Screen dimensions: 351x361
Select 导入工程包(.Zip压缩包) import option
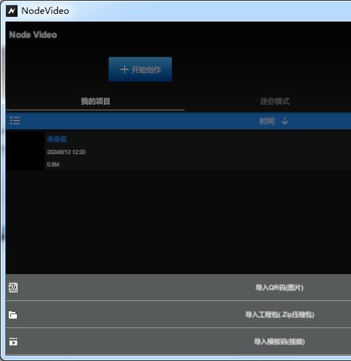pyautogui.click(x=279, y=315)
